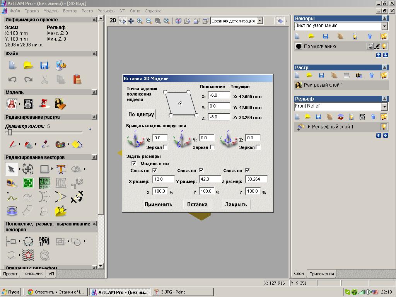Click the Windows 'Пуск' start button
This screenshot has height=297, width=396.
tap(10, 292)
